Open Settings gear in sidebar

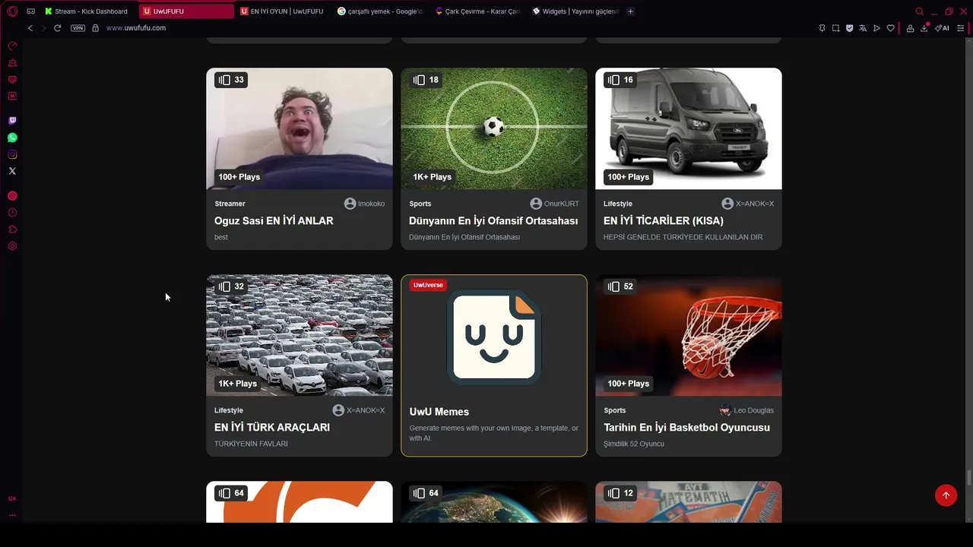click(x=12, y=246)
